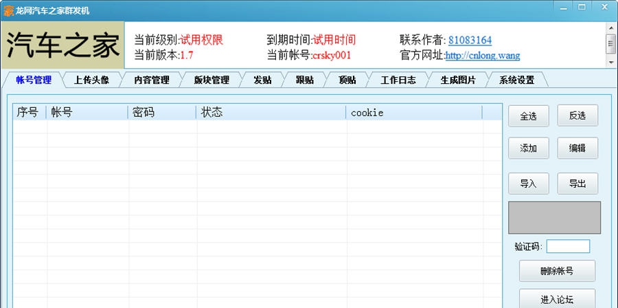This screenshot has width=618, height=308.
Task: Sort by the 帐号 column header
Action: [87, 113]
